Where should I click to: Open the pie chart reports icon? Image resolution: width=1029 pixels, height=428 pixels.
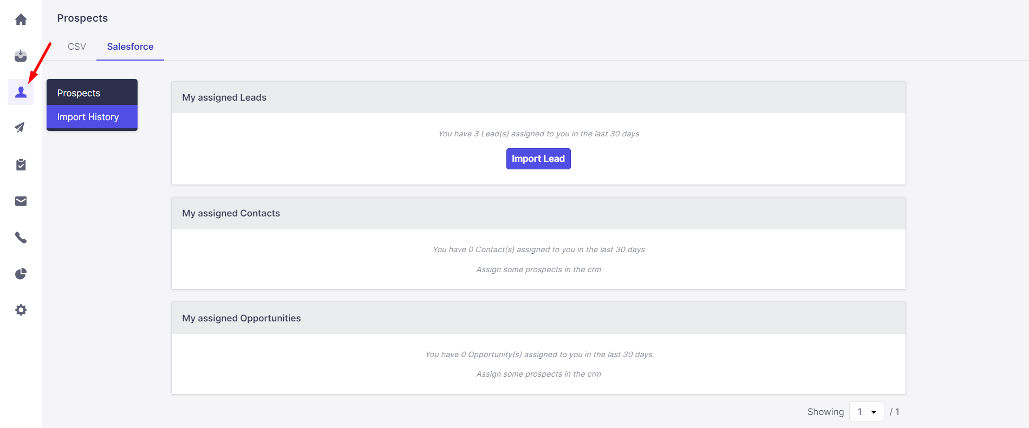point(21,274)
